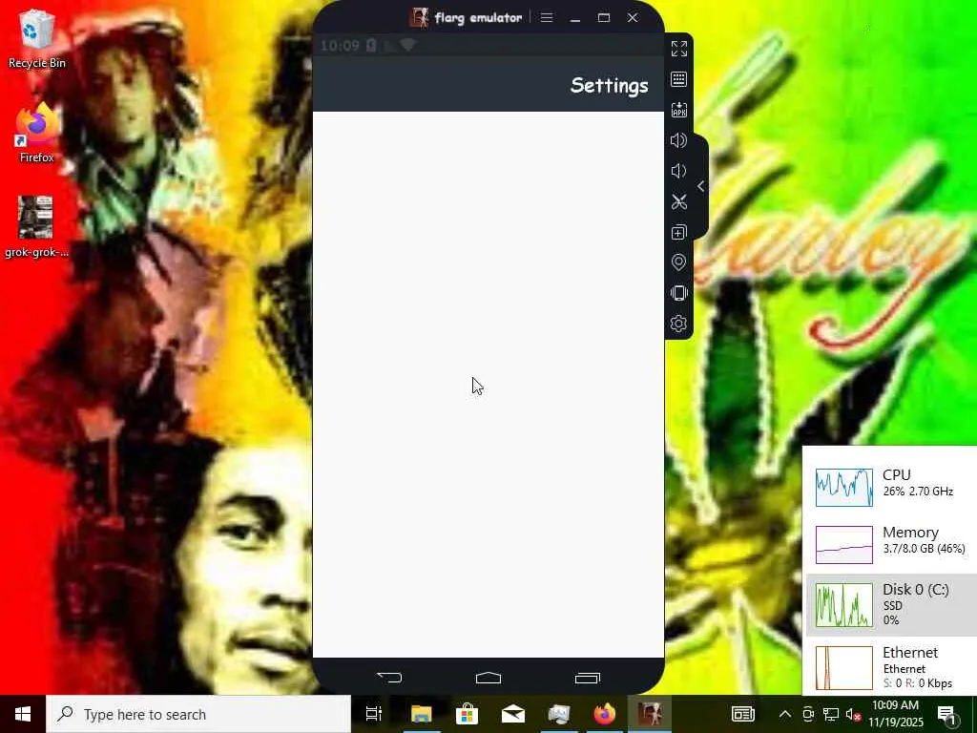Open Microsoft Store from the taskbar

(467, 714)
